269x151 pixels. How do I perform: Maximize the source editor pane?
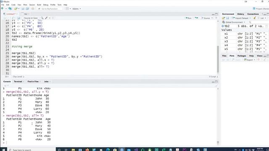tap(216, 14)
